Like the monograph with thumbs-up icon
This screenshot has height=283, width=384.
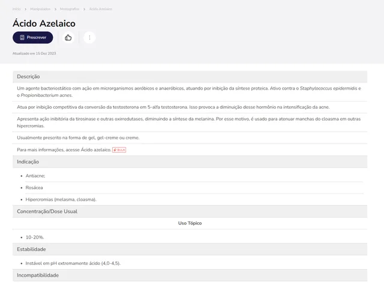coord(68,37)
